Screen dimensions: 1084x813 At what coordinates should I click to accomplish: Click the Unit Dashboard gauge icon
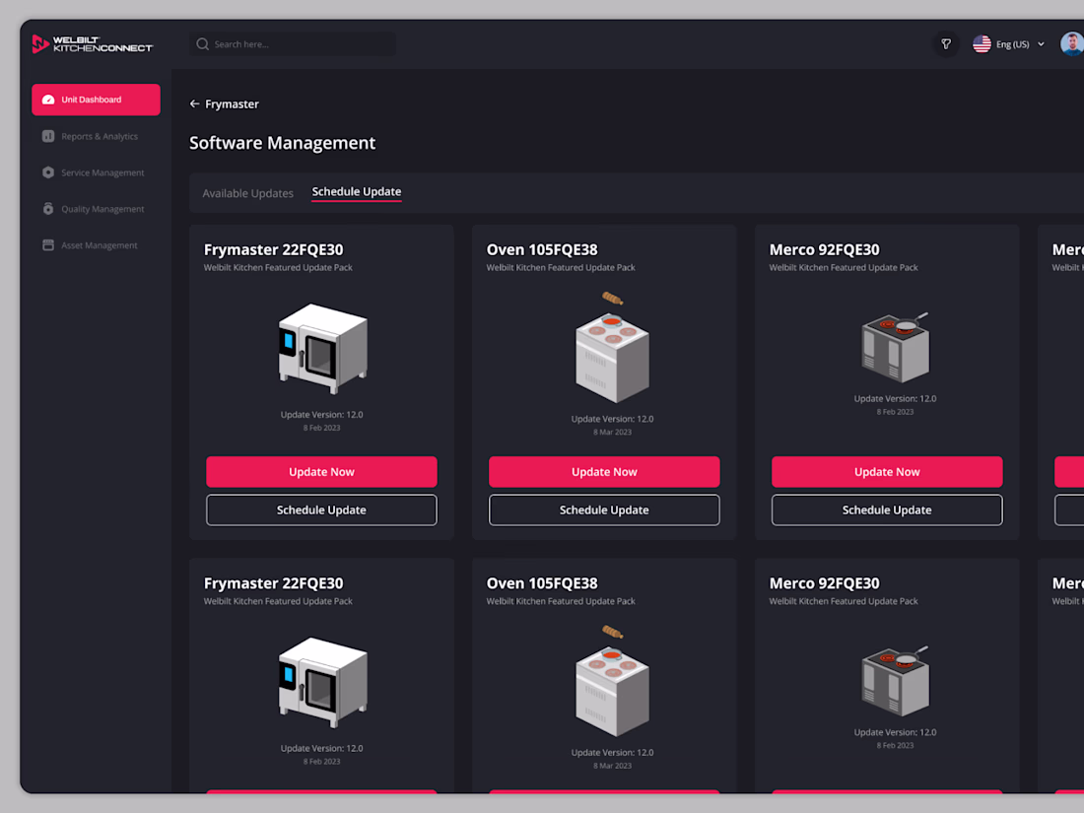[x=48, y=100]
